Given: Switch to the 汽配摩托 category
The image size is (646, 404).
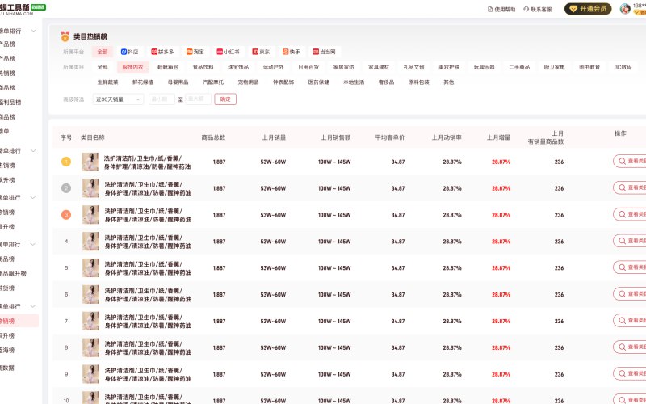Looking at the screenshot, I should tap(213, 82).
